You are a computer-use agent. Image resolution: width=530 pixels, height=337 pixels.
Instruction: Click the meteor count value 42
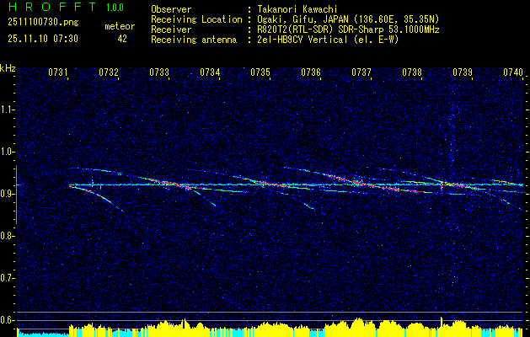[x=122, y=39]
